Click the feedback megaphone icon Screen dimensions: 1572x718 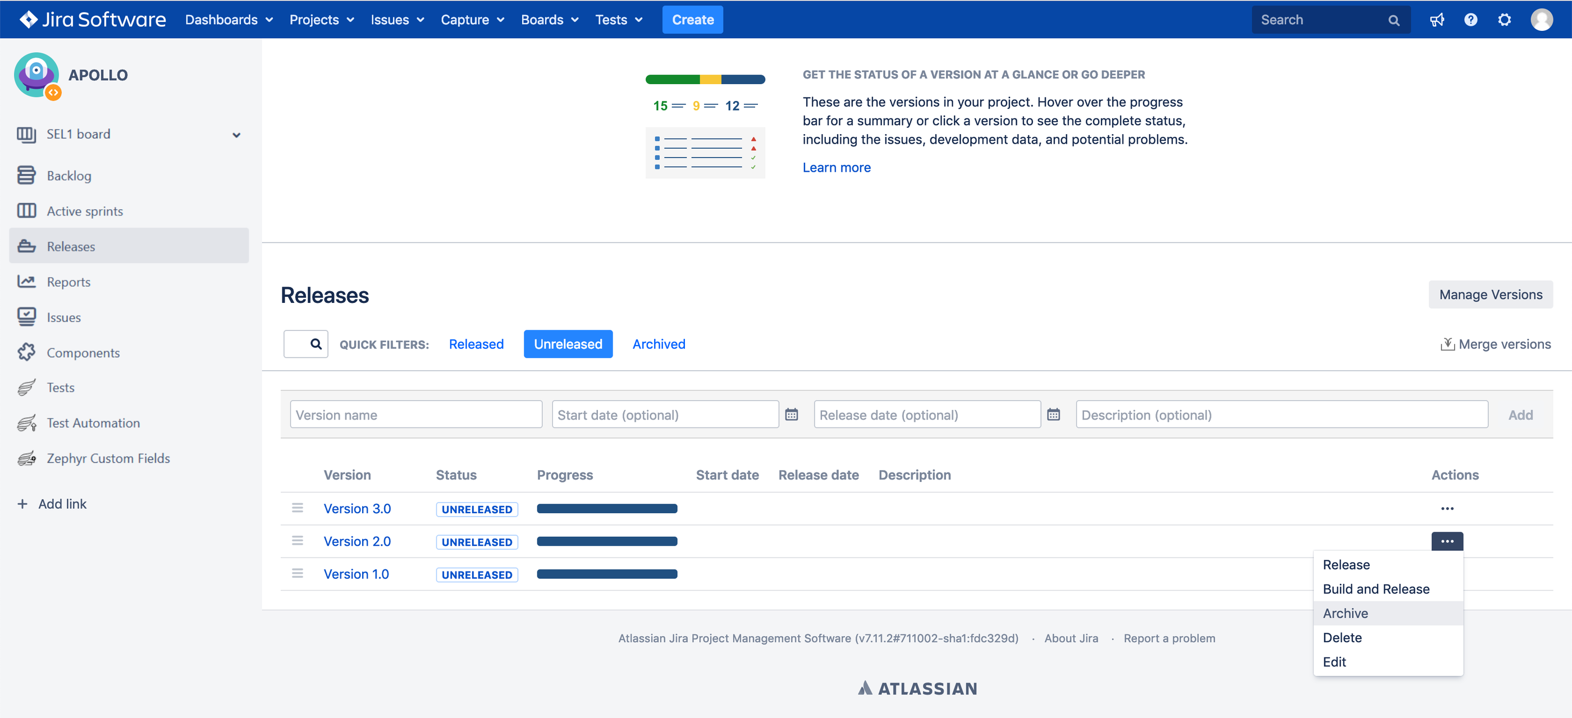[1437, 20]
